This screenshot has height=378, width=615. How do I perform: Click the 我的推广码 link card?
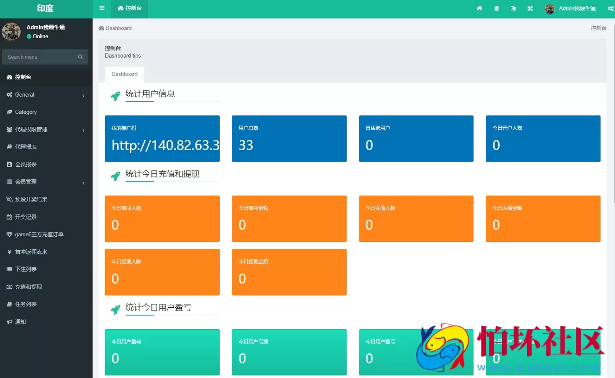[x=162, y=139]
